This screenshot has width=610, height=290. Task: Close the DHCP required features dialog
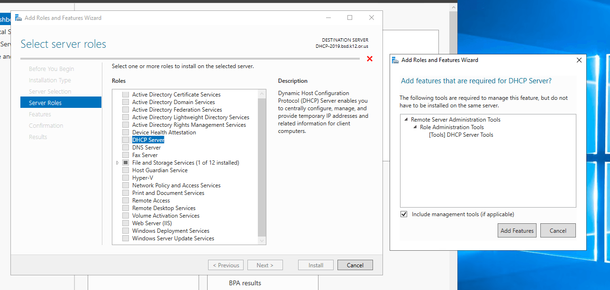[x=579, y=60]
